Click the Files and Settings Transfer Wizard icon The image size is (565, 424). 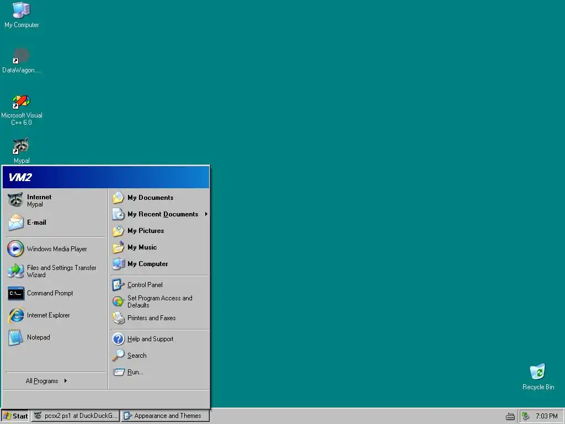pos(15,271)
